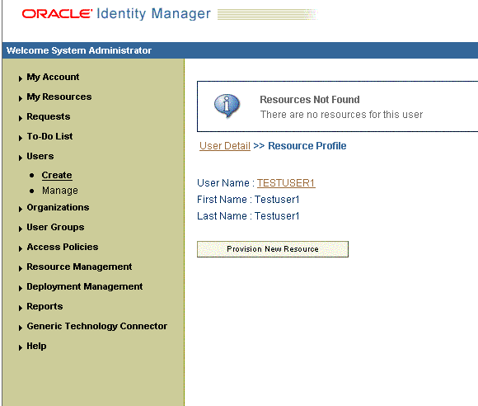Open the TESTUSER1 user name link
The image size is (478, 406).
[286, 183]
